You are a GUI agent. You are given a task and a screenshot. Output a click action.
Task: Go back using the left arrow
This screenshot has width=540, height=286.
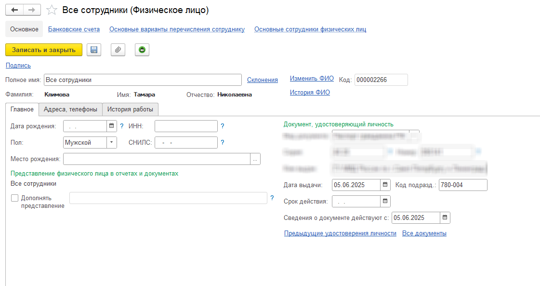[15, 10]
